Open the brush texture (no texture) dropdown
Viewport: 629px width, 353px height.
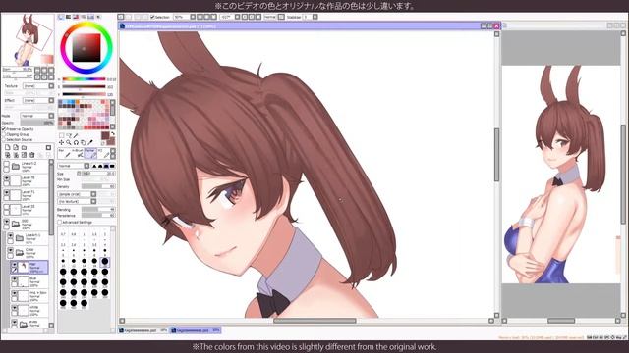77,201
